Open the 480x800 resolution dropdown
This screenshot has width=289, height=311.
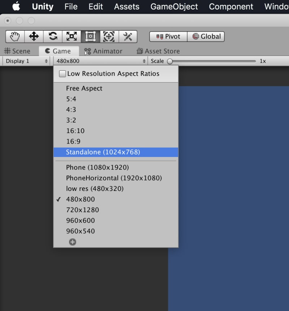tap(101, 61)
